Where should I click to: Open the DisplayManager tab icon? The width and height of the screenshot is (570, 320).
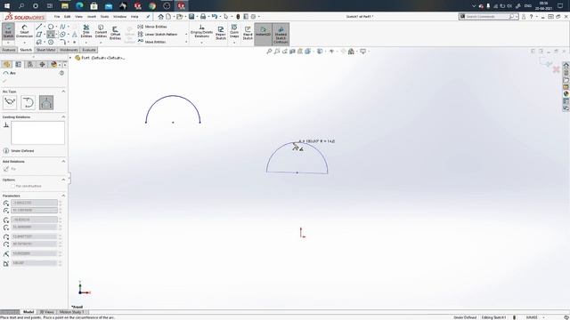pyautogui.click(x=53, y=65)
